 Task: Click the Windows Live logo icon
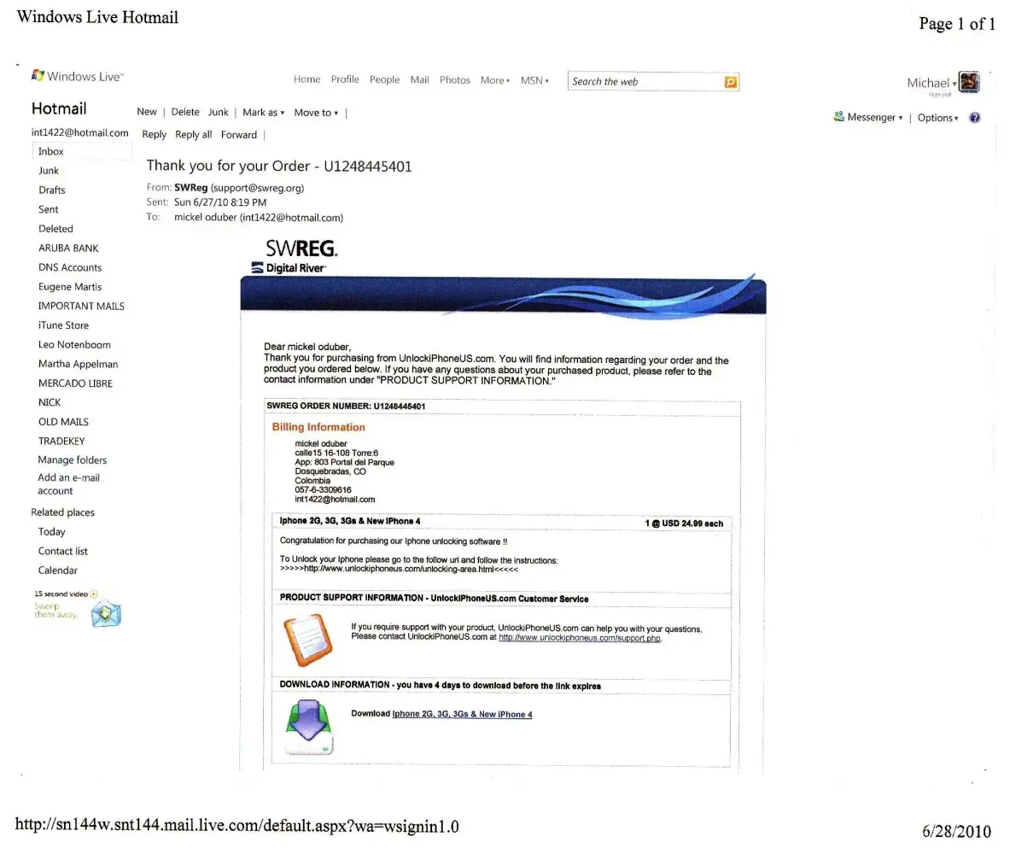[x=38, y=76]
